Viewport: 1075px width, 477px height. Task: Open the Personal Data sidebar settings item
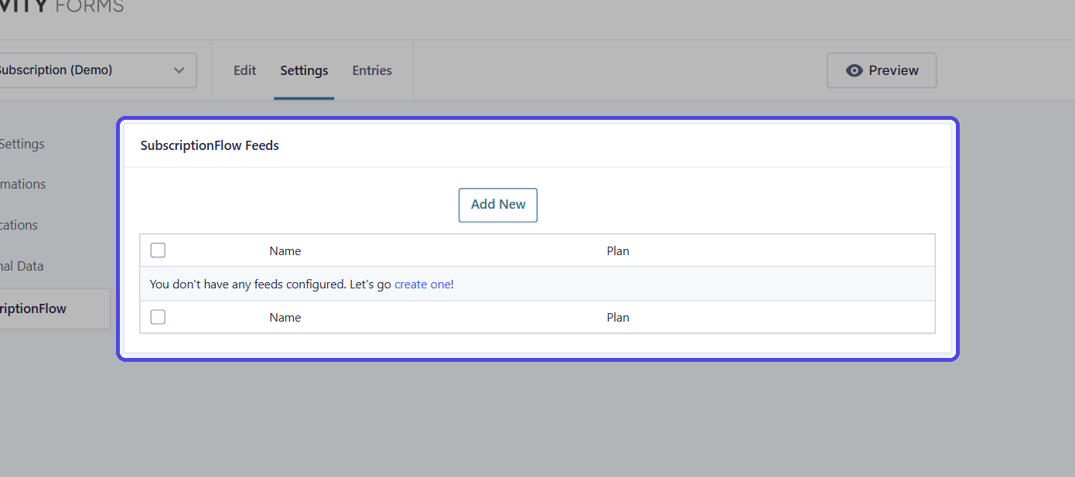tap(22, 266)
